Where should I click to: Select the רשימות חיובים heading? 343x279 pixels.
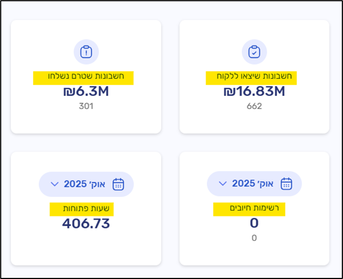[x=250, y=209]
